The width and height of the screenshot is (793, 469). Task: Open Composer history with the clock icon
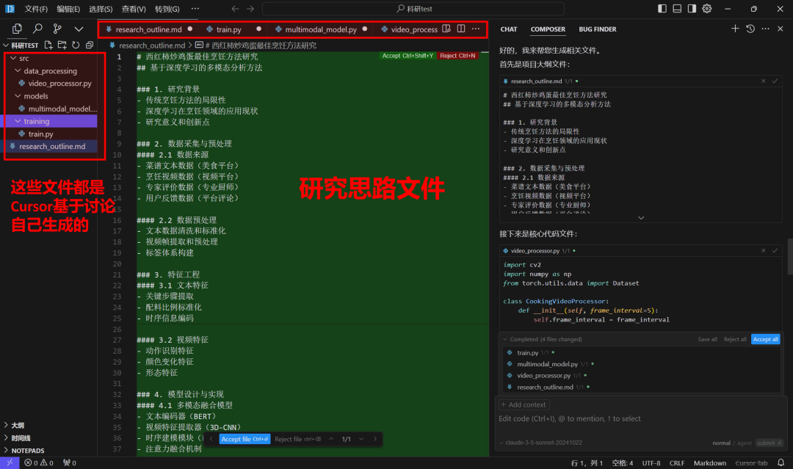coord(750,29)
